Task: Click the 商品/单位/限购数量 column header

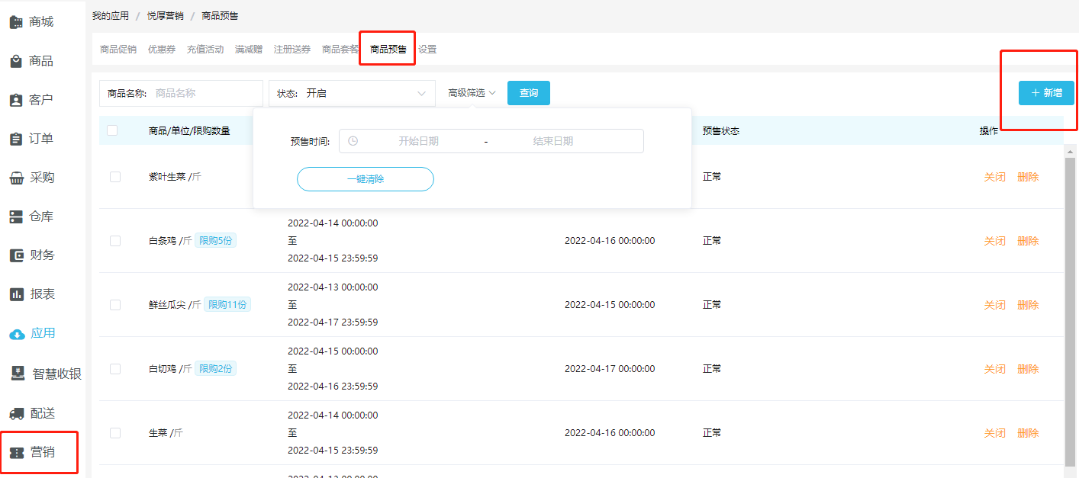Action: [x=189, y=131]
